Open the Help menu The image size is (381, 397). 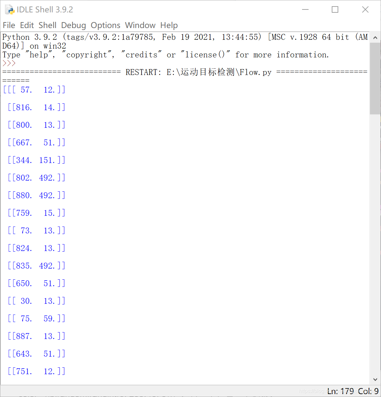(169, 25)
